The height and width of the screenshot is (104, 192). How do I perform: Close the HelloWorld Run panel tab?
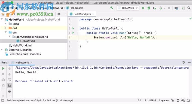(x=31, y=63)
